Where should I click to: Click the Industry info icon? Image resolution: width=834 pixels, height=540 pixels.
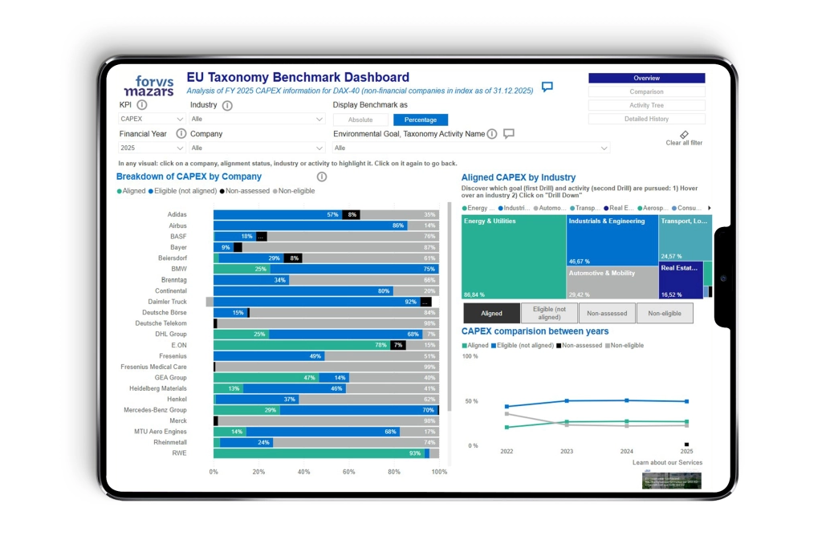pos(227,105)
